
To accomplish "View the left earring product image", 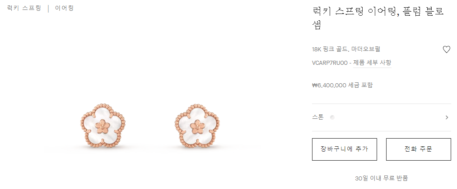I will tap(103, 126).
